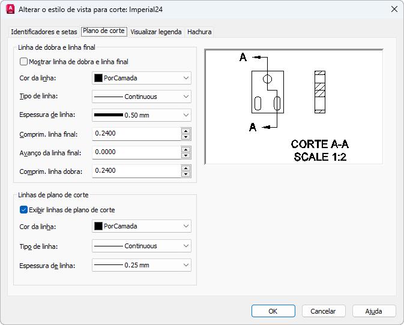Increase Comprim. linha dobra with up arrow
The image size is (404, 325).
pyautogui.click(x=186, y=168)
